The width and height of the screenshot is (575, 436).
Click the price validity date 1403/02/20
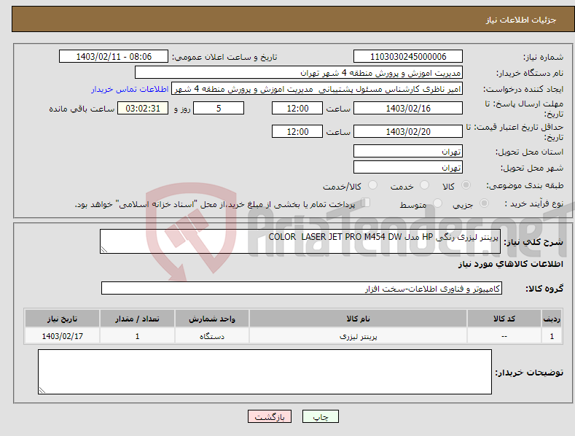pyautogui.click(x=408, y=131)
